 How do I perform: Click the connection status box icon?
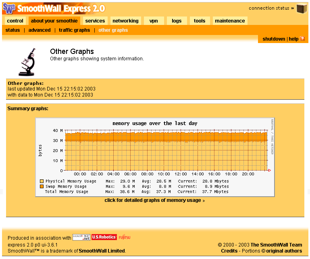(302, 8)
